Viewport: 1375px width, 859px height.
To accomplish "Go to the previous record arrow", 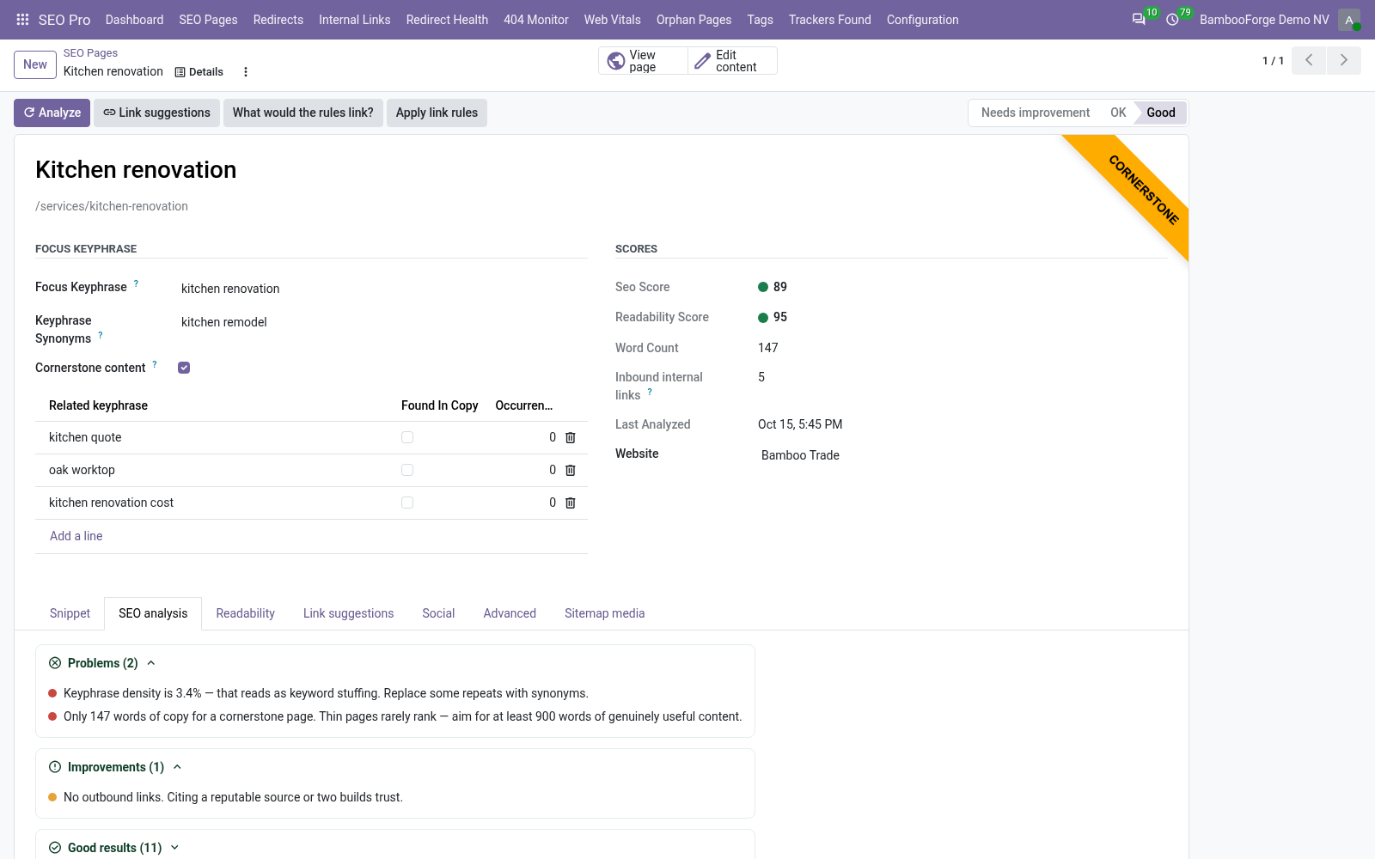I will click(x=1309, y=60).
